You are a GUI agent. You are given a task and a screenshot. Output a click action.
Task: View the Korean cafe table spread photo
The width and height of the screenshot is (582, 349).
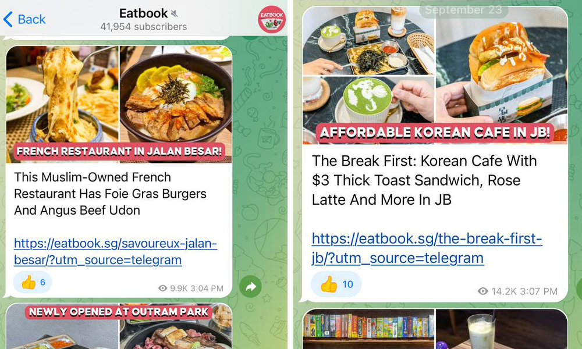tap(368, 41)
